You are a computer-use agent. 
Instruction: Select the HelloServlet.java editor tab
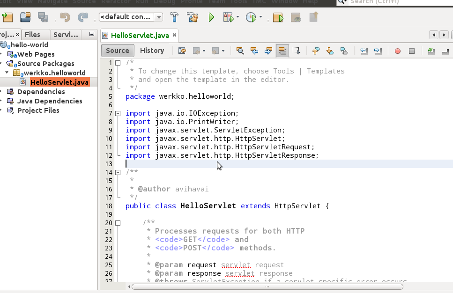(x=140, y=35)
